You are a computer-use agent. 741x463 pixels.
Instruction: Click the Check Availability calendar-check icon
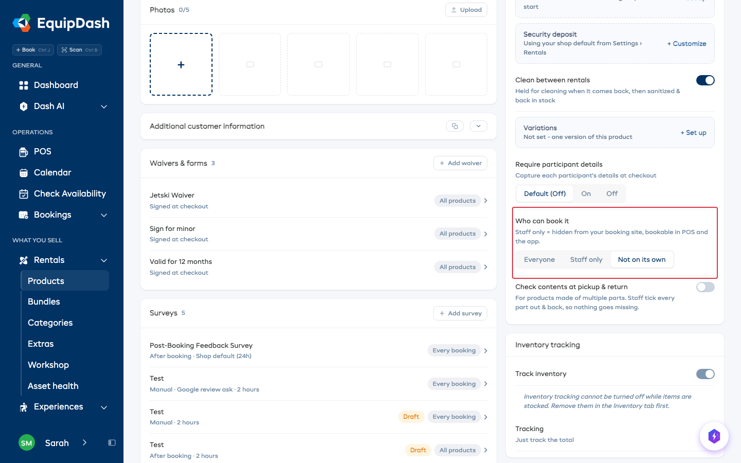click(x=24, y=194)
